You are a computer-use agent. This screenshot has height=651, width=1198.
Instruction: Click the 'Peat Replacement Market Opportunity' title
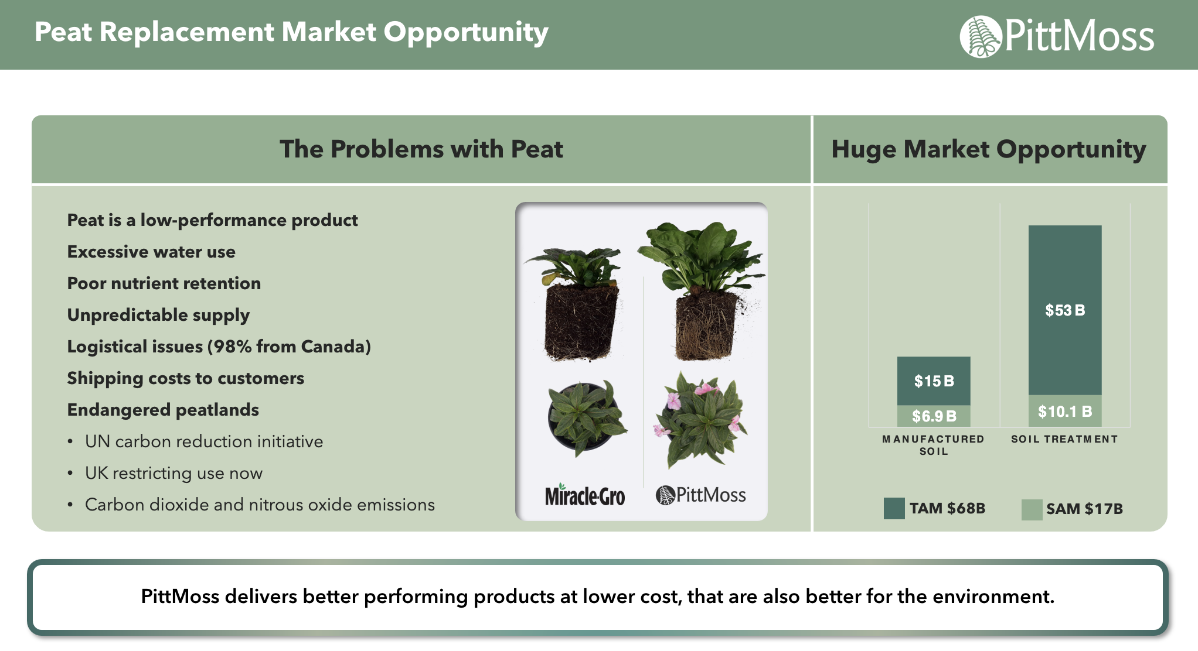[x=291, y=32]
